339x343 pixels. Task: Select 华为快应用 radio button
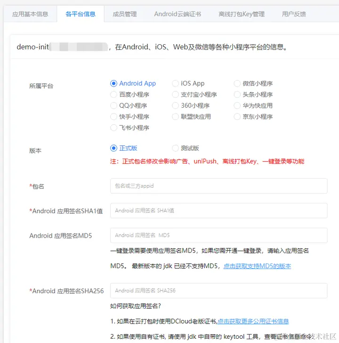tap(237, 106)
